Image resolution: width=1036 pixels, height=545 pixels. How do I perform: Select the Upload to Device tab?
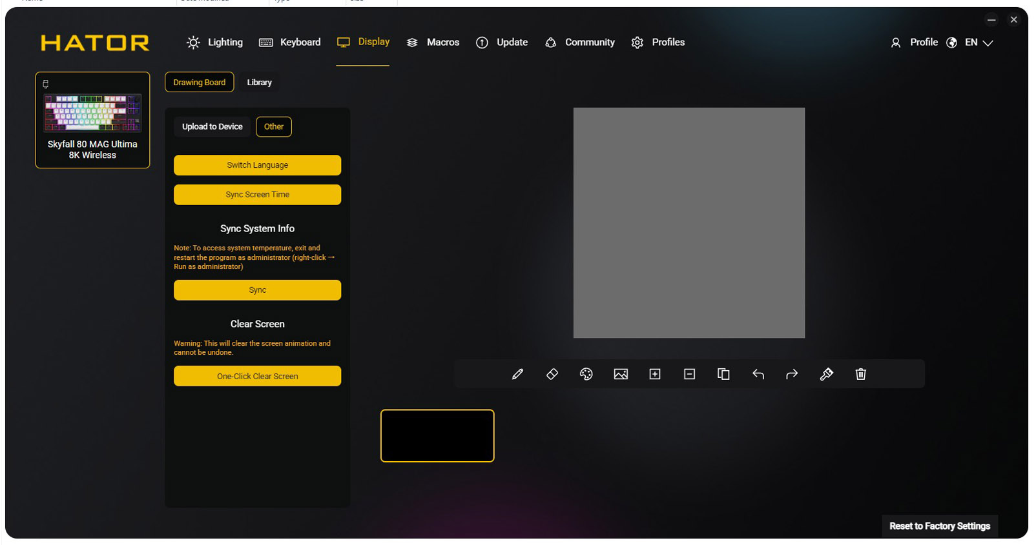212,127
